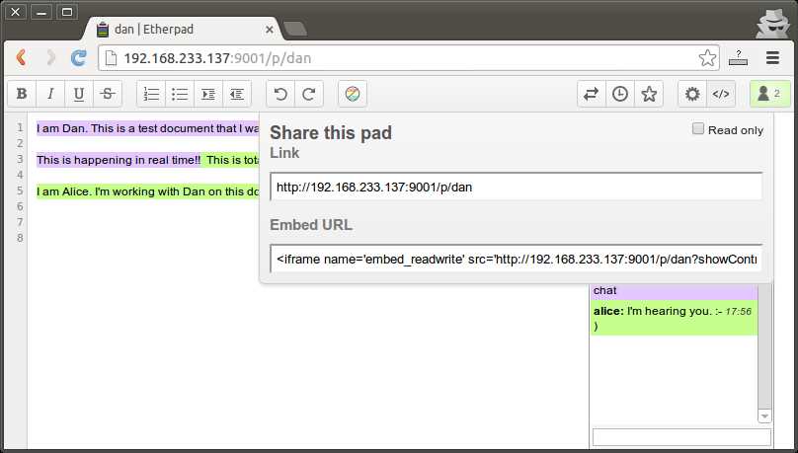Insert an ordered numbered list
This screenshot has width=798, height=453.
pyautogui.click(x=151, y=94)
